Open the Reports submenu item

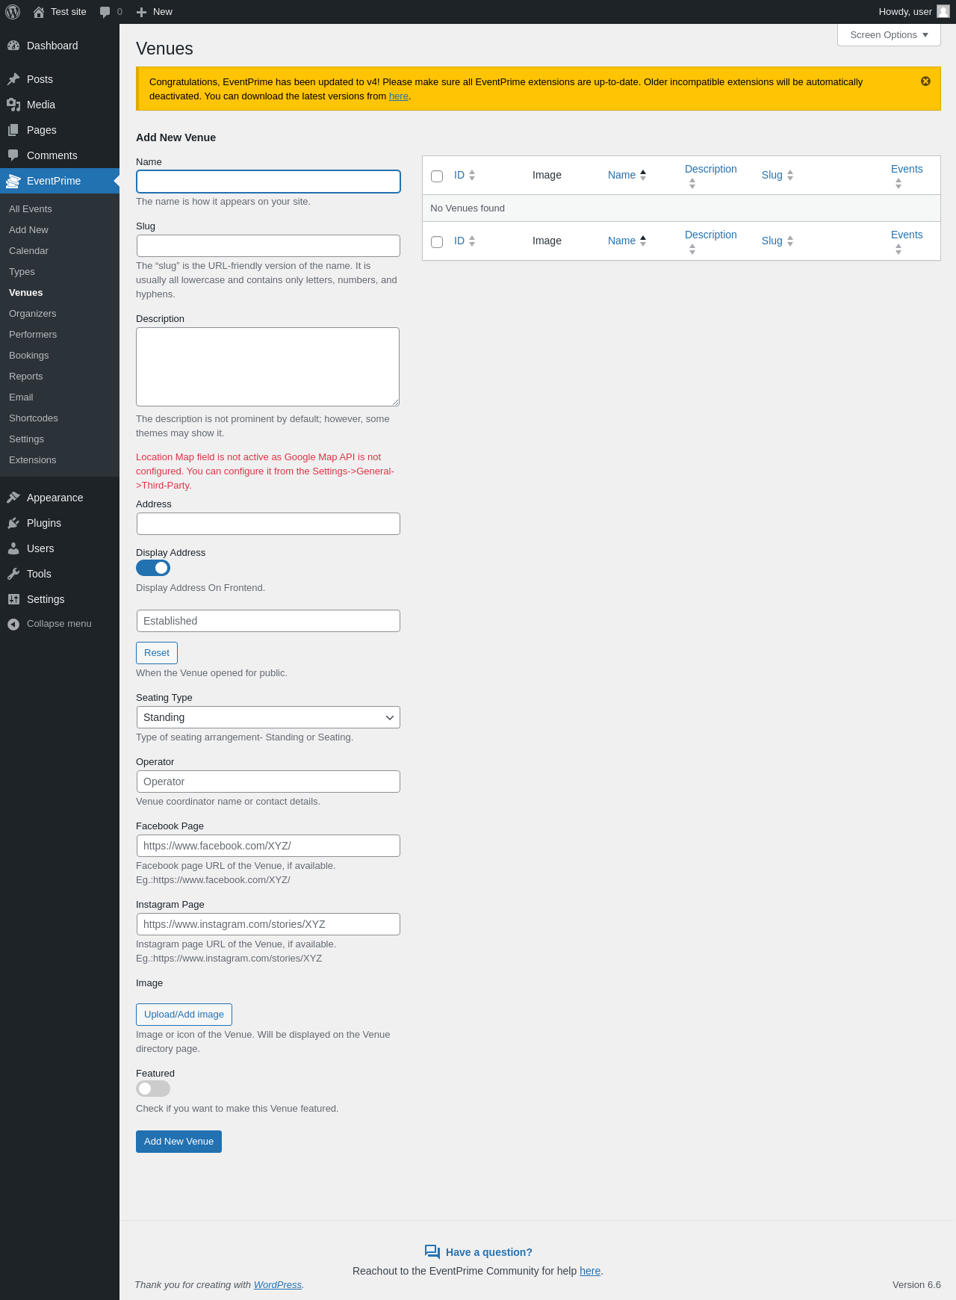tap(26, 377)
